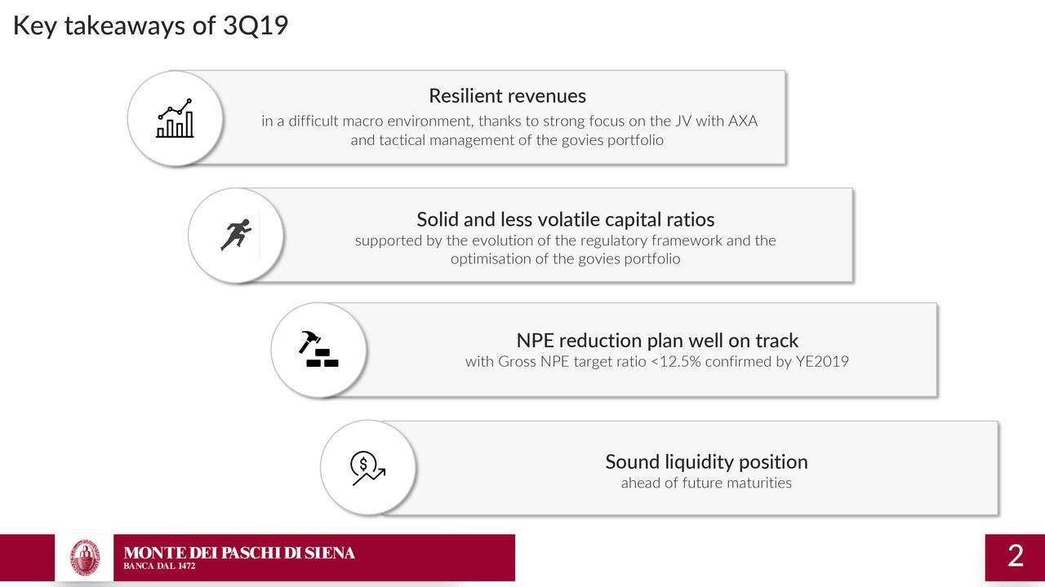Click "Solid and less volatile capital ratios" heading
The height and width of the screenshot is (587, 1045).
[x=565, y=219]
